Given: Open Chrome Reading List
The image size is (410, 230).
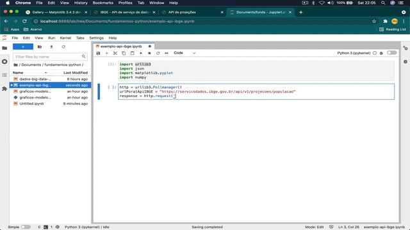Looking at the screenshot, I should click(393, 29).
